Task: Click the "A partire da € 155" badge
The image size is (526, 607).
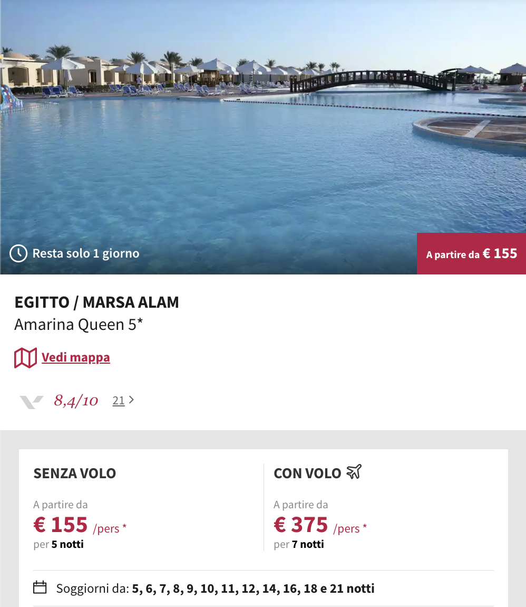Action: pyautogui.click(x=471, y=253)
